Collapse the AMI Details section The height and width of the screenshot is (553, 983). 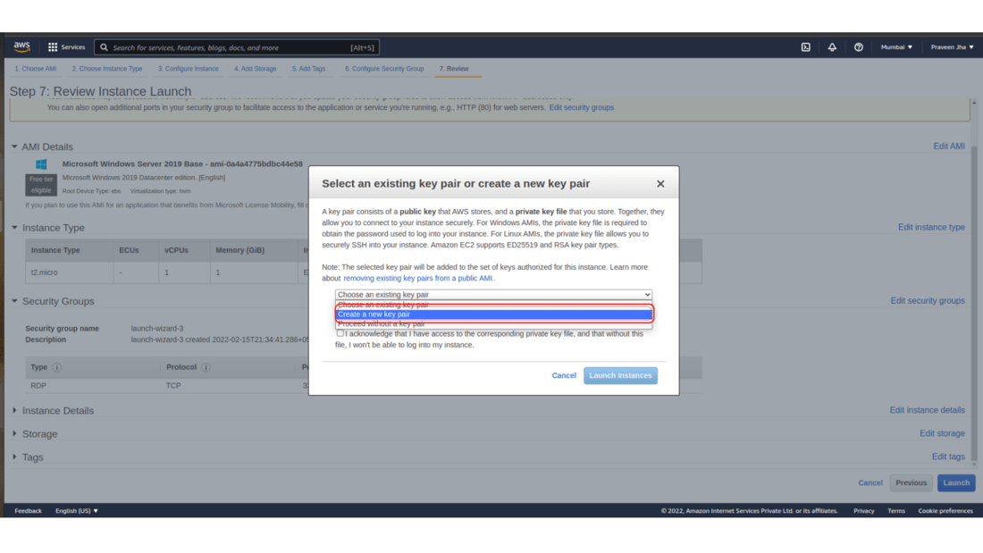click(x=14, y=147)
